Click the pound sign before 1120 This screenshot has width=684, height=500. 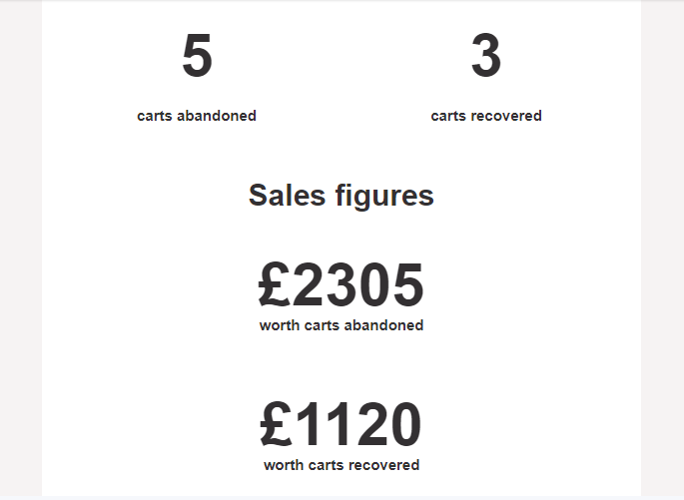[x=276, y=424]
